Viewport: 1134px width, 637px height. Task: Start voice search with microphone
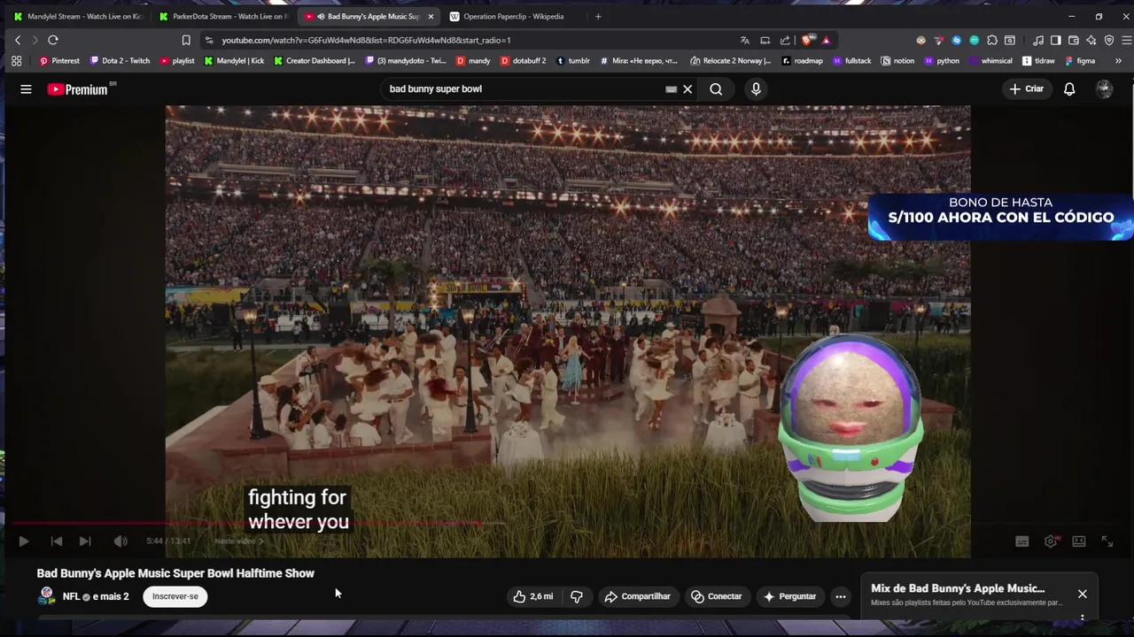tap(756, 89)
